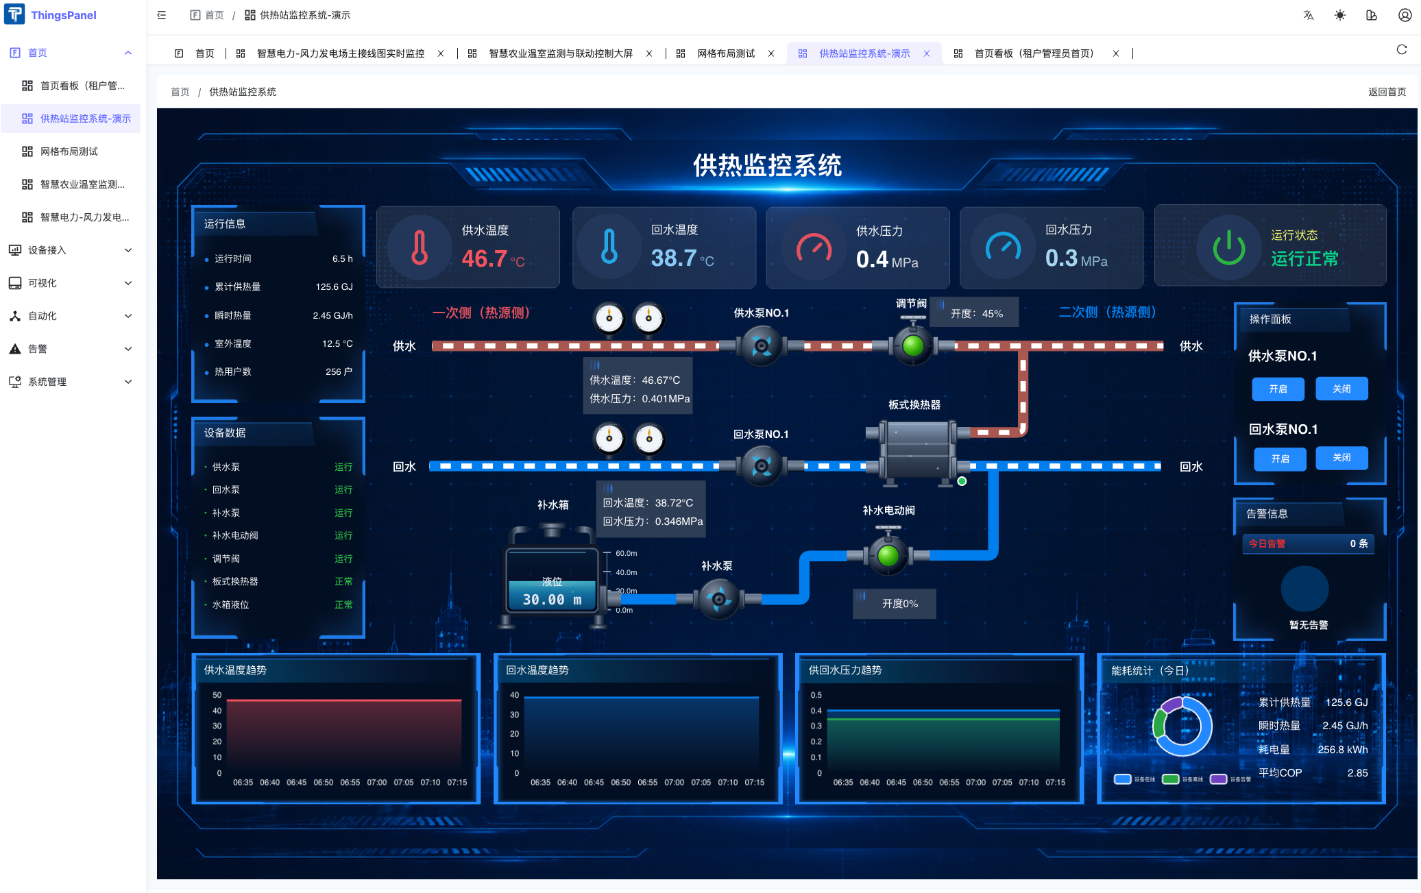Viewport: 1421px width, 893px height.
Task: Turn on 回水泵NO.1 with 开启 button
Action: [x=1280, y=458]
